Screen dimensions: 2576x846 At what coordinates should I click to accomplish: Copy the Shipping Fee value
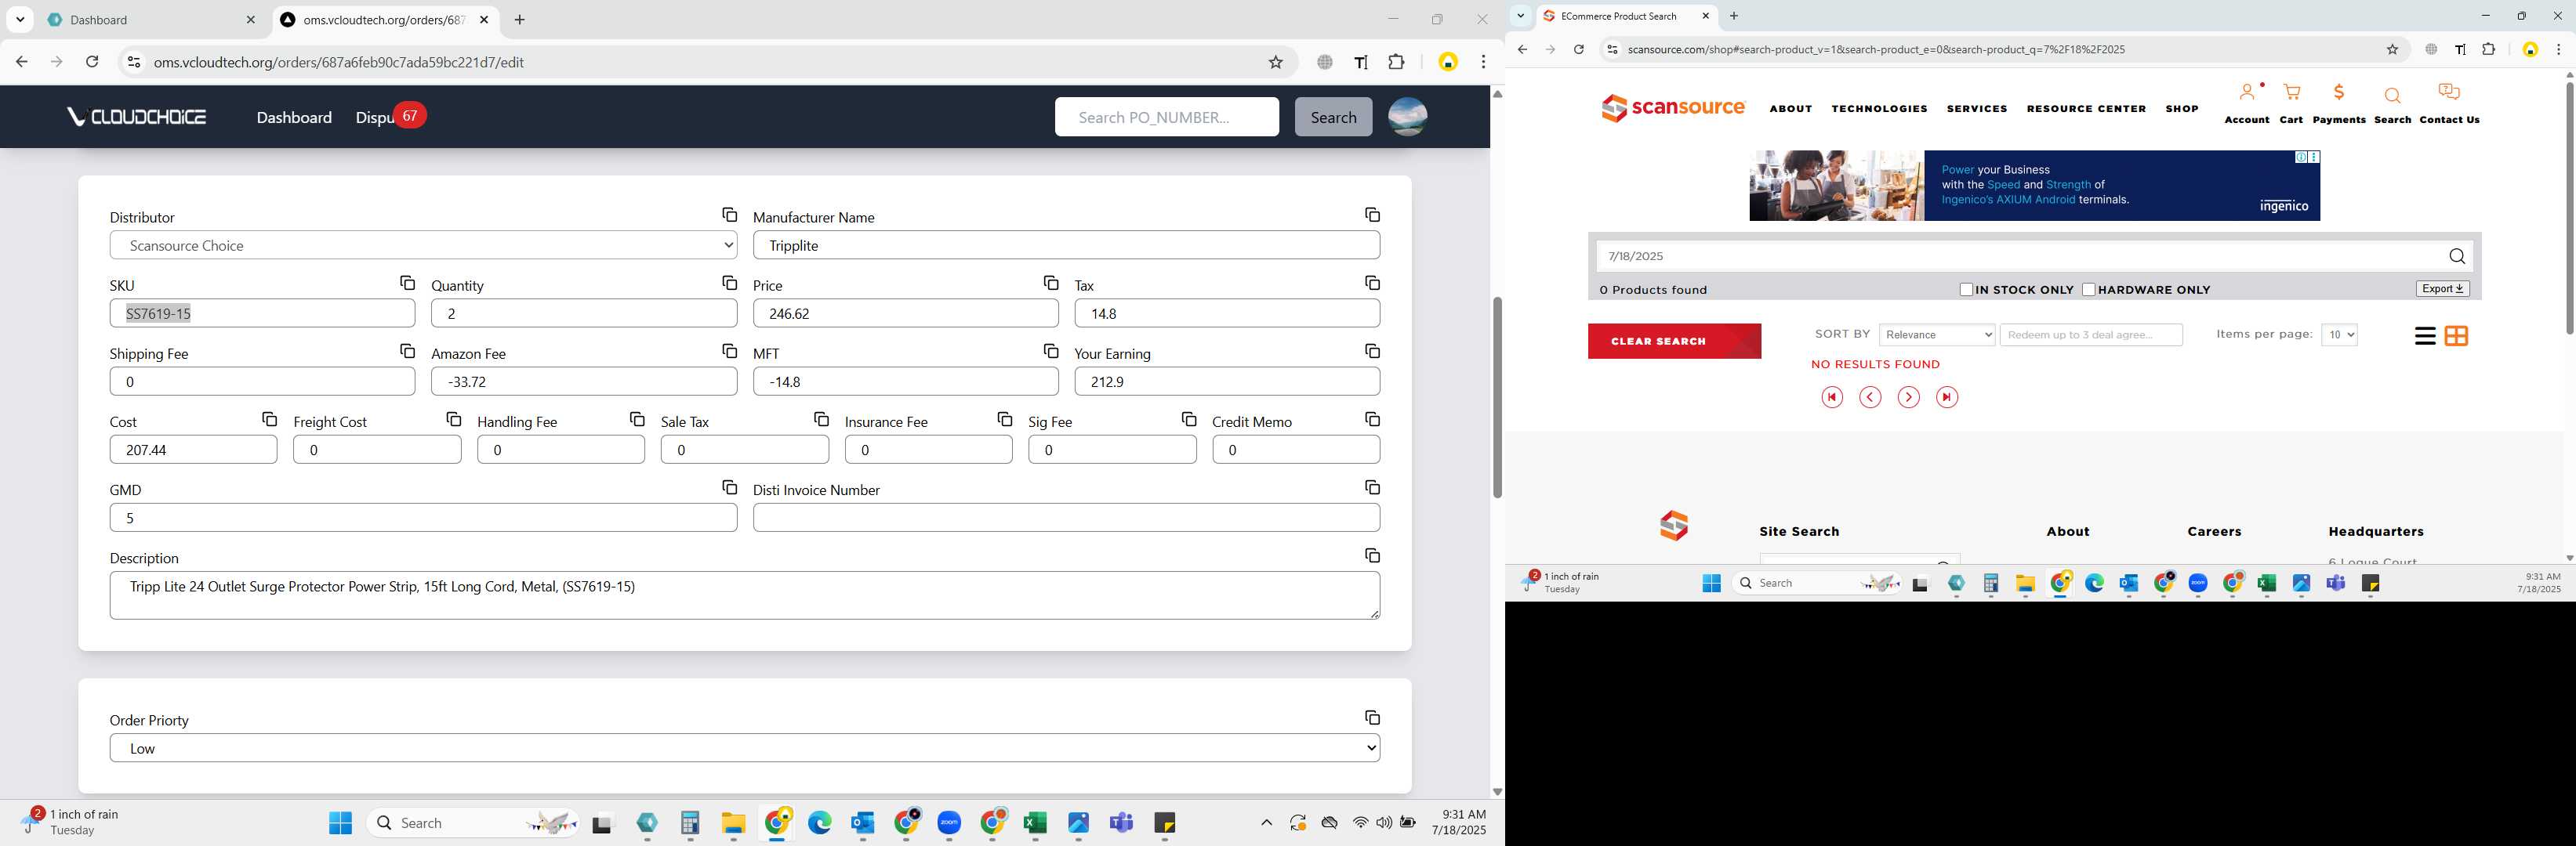coord(407,351)
